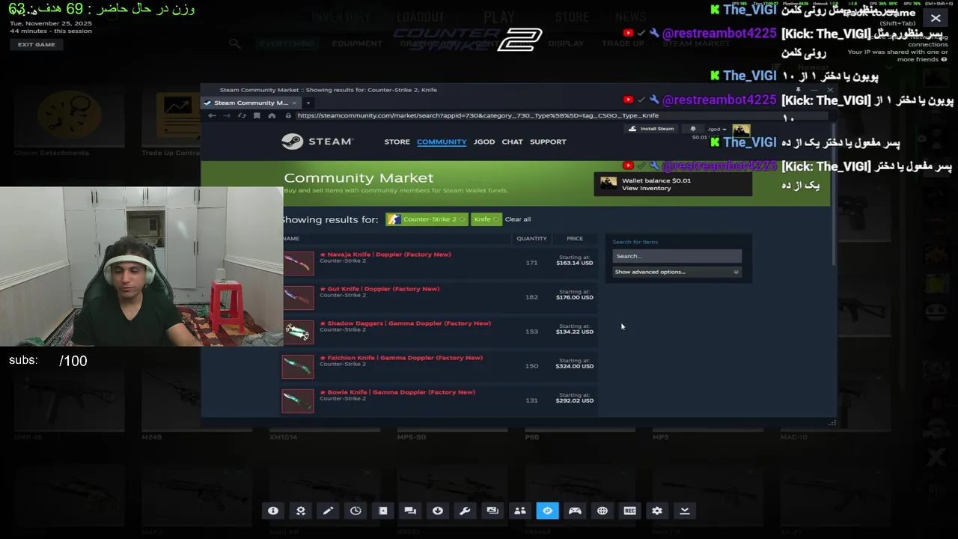This screenshot has width=958, height=539.
Task: Click the Clear all filters link
Action: coord(518,219)
